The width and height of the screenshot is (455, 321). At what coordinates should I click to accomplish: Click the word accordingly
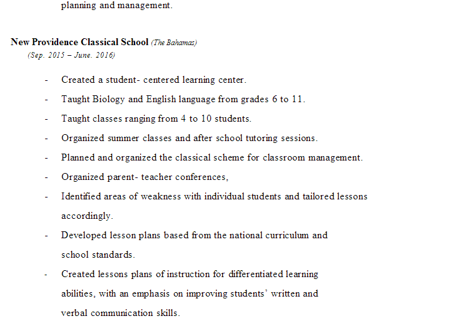[x=87, y=216]
